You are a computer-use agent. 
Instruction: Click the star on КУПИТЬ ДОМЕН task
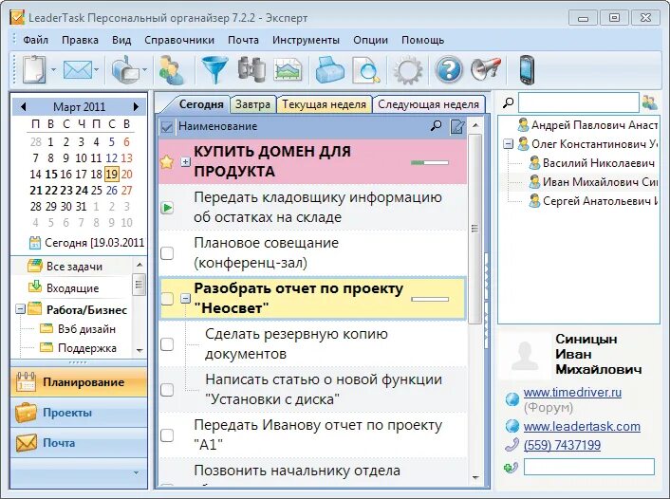[167, 162]
